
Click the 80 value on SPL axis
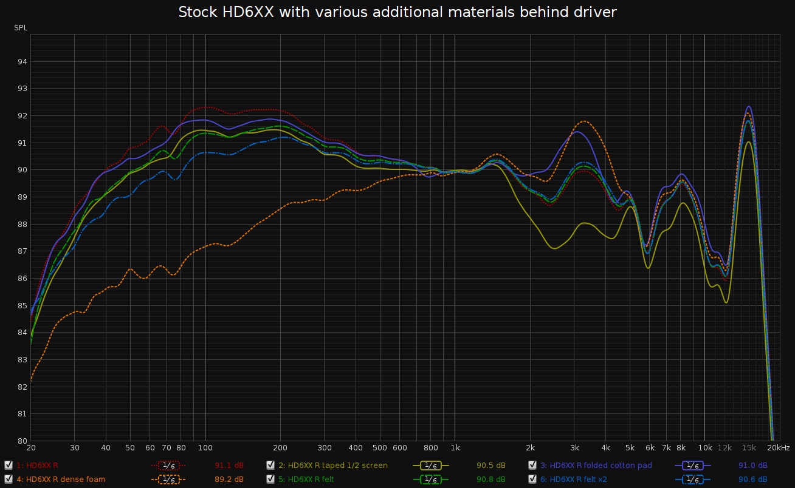click(22, 441)
